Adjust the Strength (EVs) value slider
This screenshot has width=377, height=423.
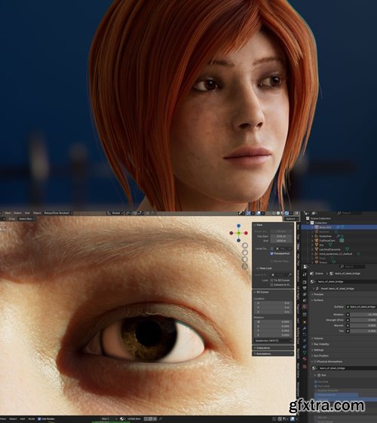coord(363,320)
